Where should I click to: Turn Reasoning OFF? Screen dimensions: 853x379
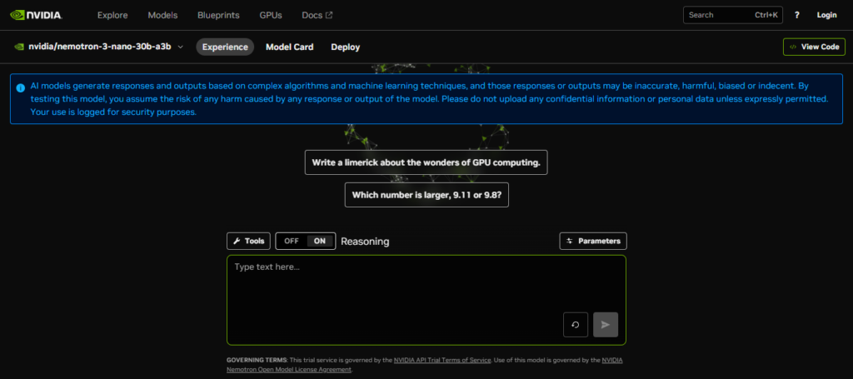click(x=292, y=241)
